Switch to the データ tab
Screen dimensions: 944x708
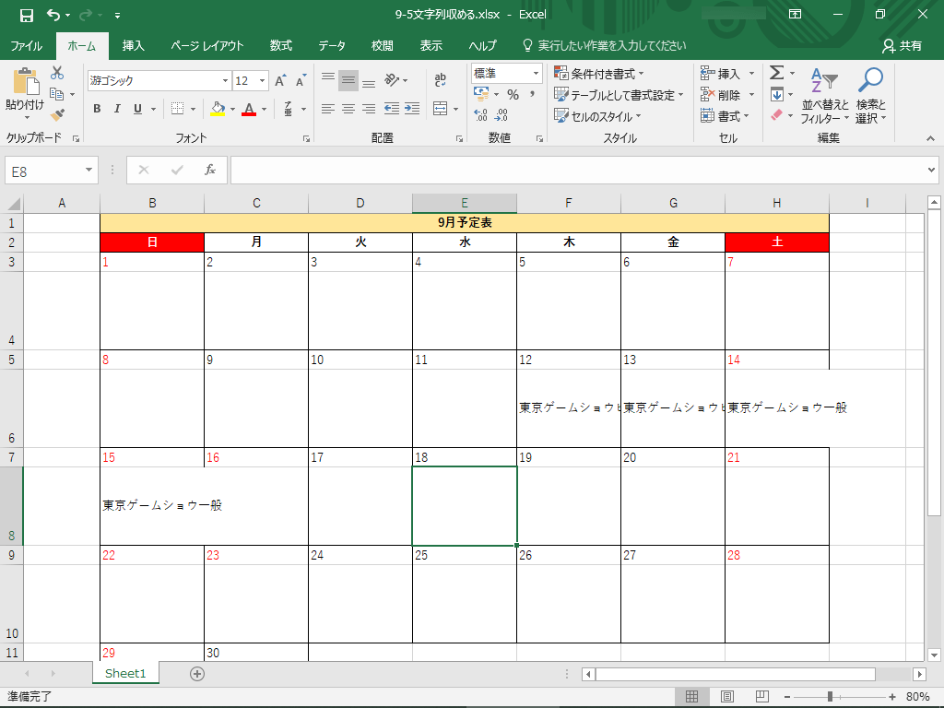(332, 46)
